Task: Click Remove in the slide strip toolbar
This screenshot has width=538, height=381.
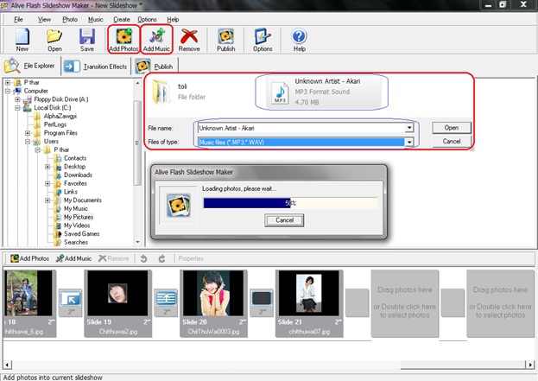Action: [114, 258]
